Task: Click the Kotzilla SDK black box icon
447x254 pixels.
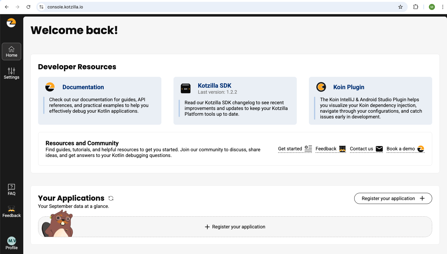Action: 186,89
